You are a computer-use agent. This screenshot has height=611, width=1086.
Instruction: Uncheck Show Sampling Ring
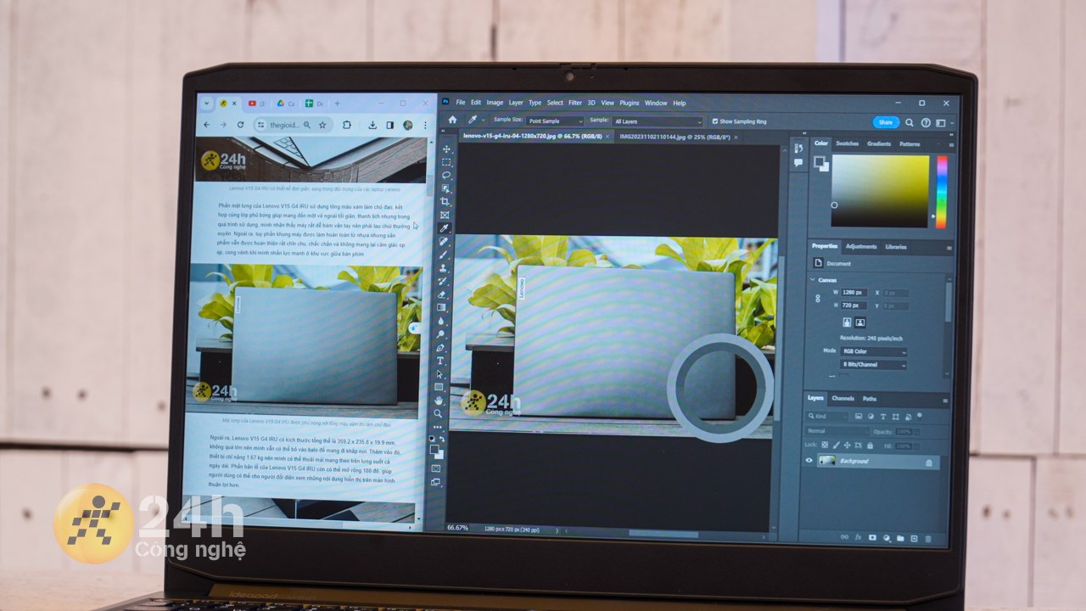click(715, 121)
